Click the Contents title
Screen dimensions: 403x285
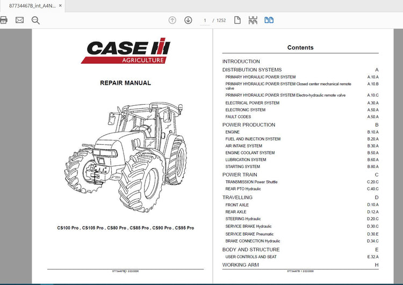(x=300, y=47)
